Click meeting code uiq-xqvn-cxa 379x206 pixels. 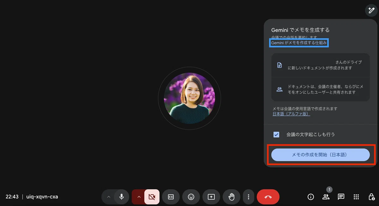coord(42,197)
